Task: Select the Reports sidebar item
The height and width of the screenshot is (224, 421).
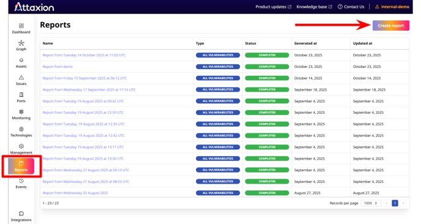Action: (x=21, y=166)
